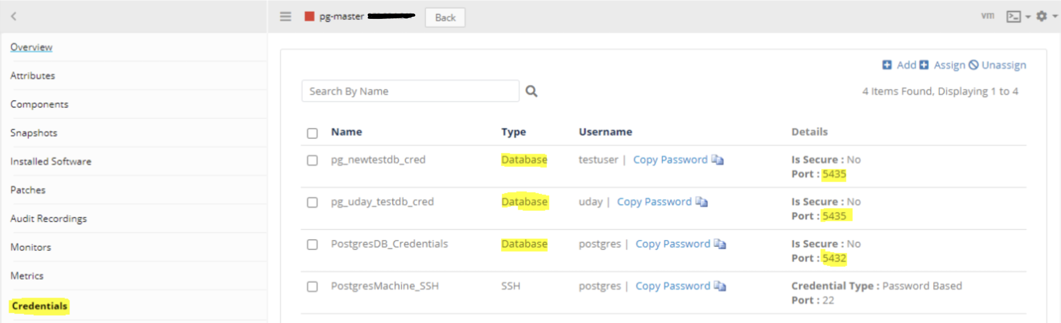
Task: Click the Unassign circle icon
Action: point(973,65)
